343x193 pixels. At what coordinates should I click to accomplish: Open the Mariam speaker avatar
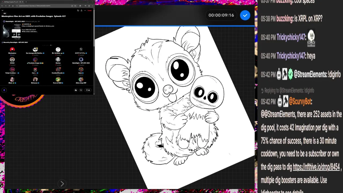click(x=58, y=60)
